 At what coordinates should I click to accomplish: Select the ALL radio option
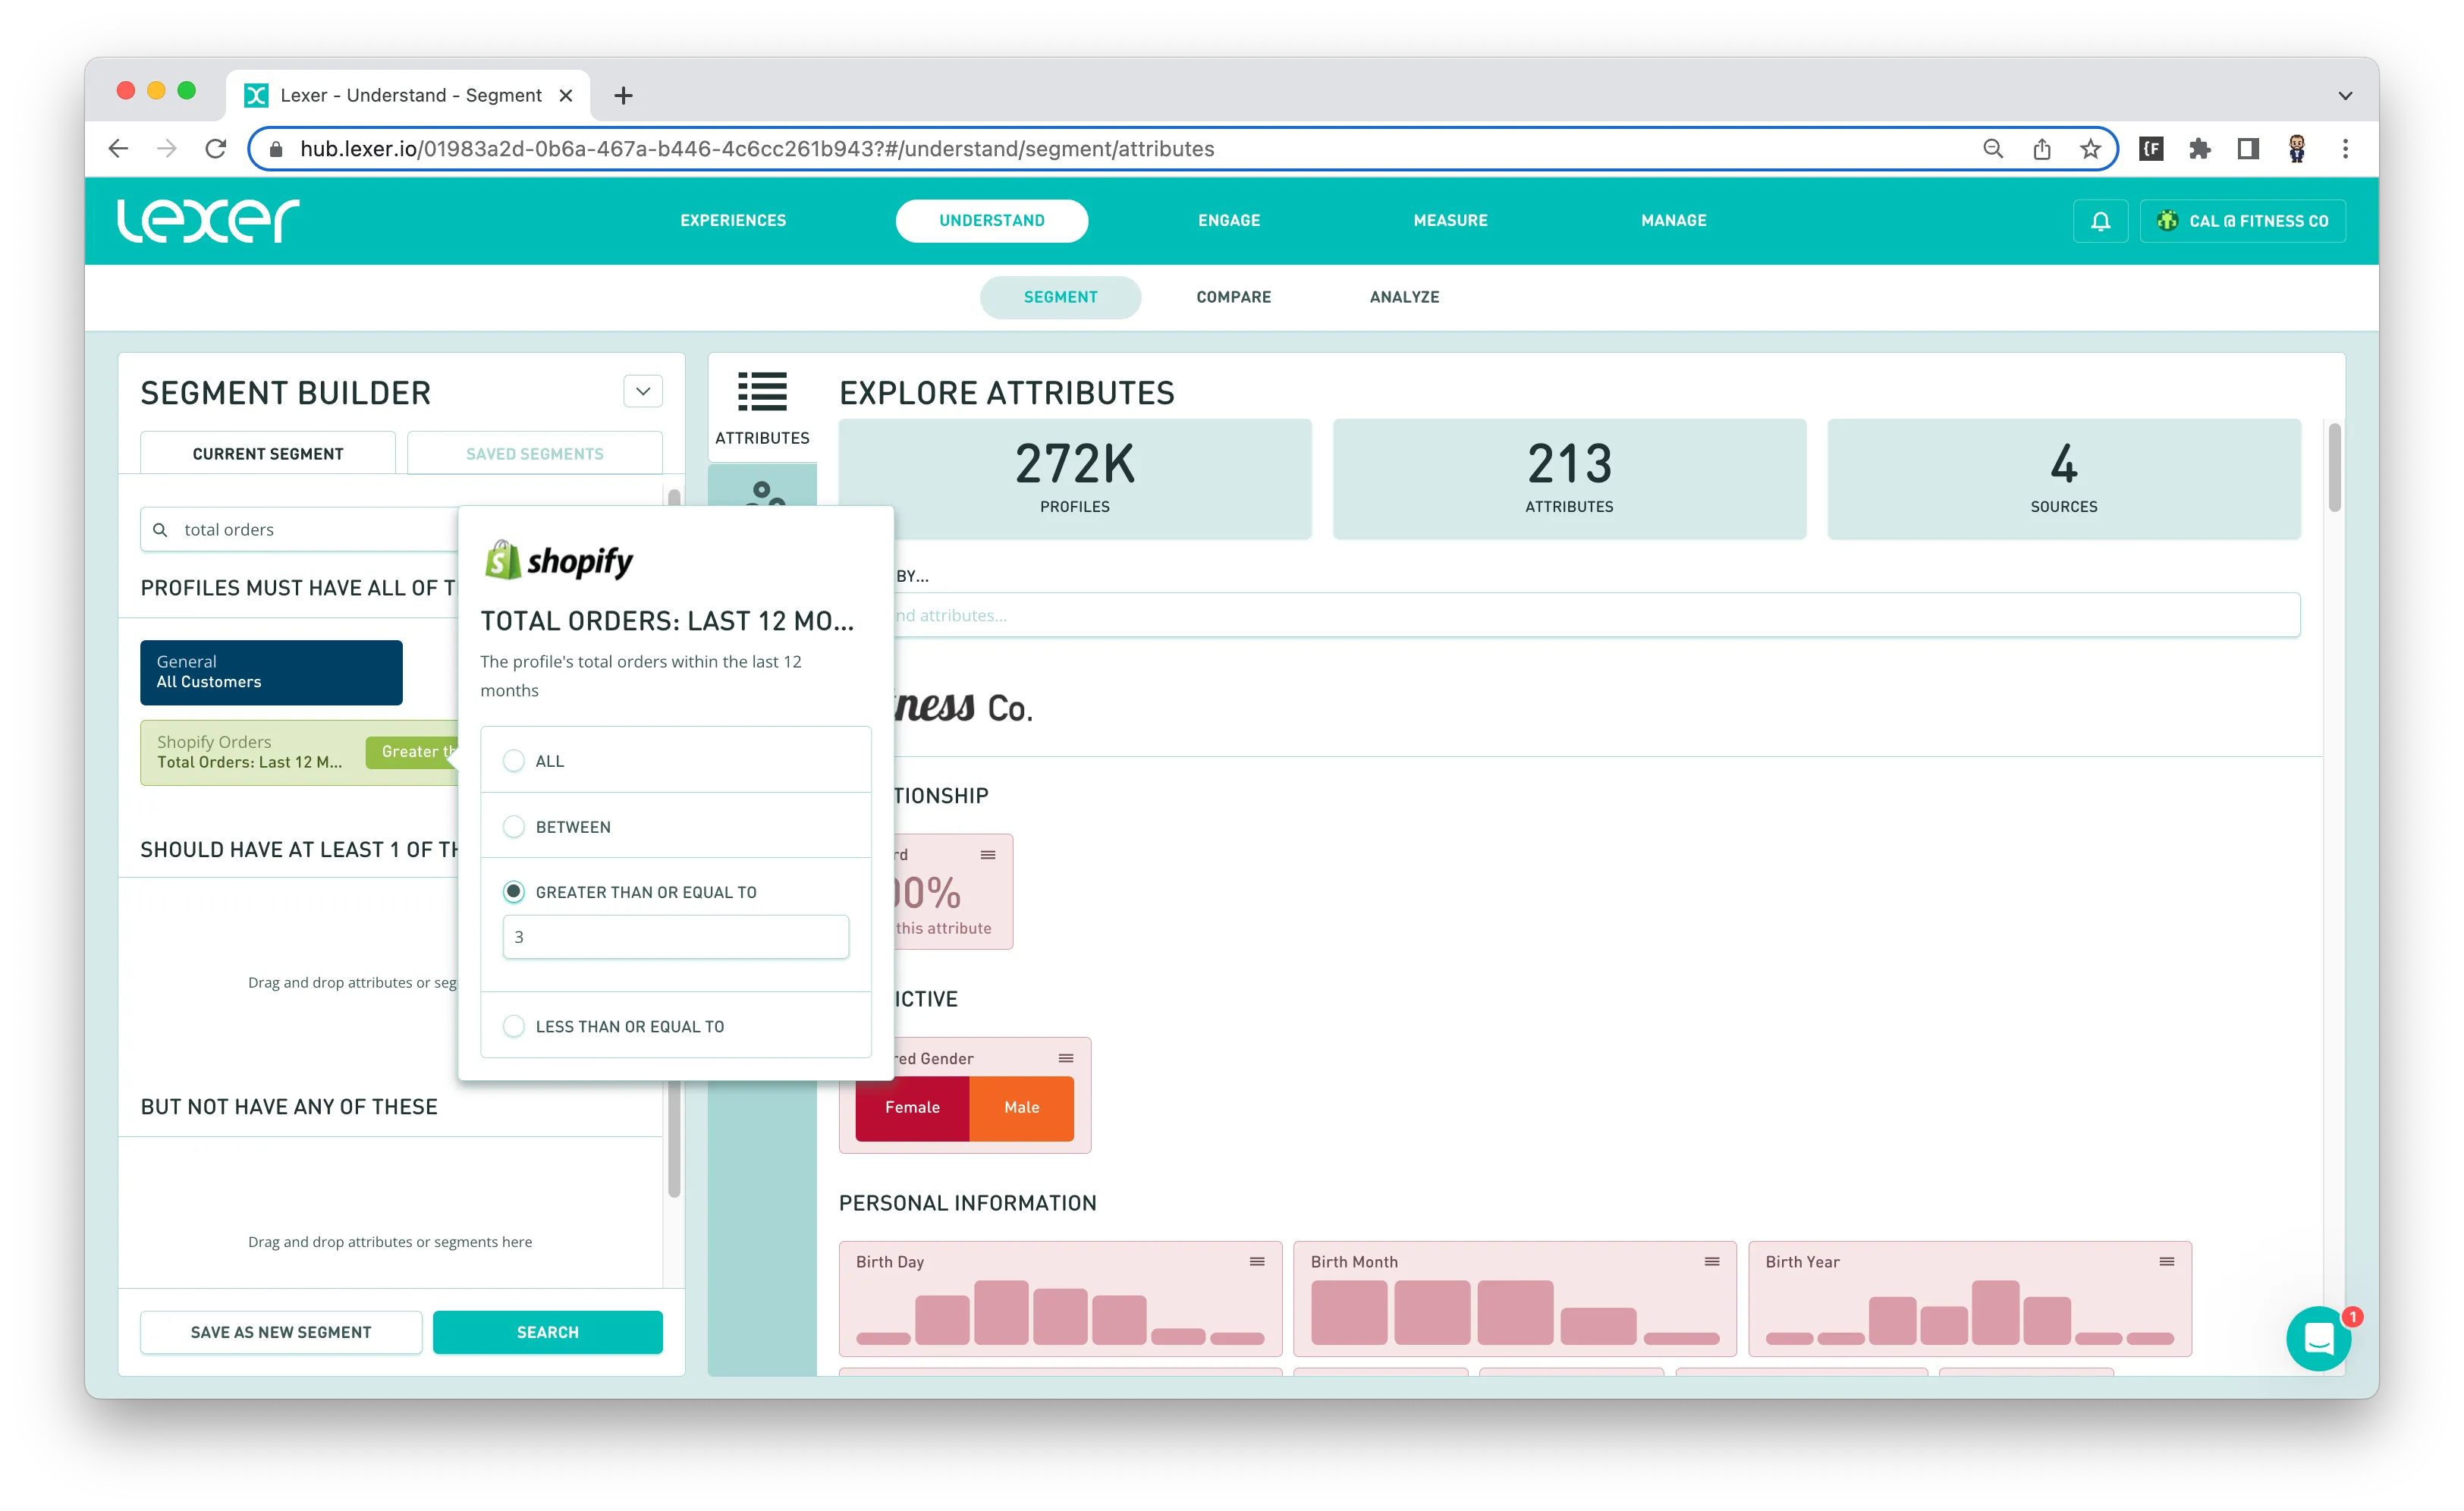(x=514, y=761)
